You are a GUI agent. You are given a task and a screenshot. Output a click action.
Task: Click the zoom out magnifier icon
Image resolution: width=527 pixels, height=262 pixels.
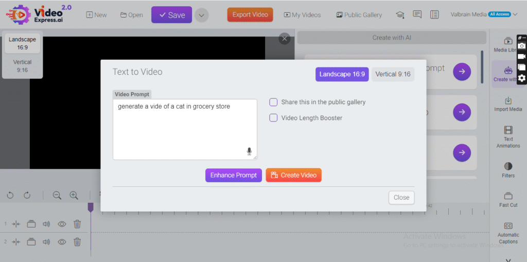(57, 195)
